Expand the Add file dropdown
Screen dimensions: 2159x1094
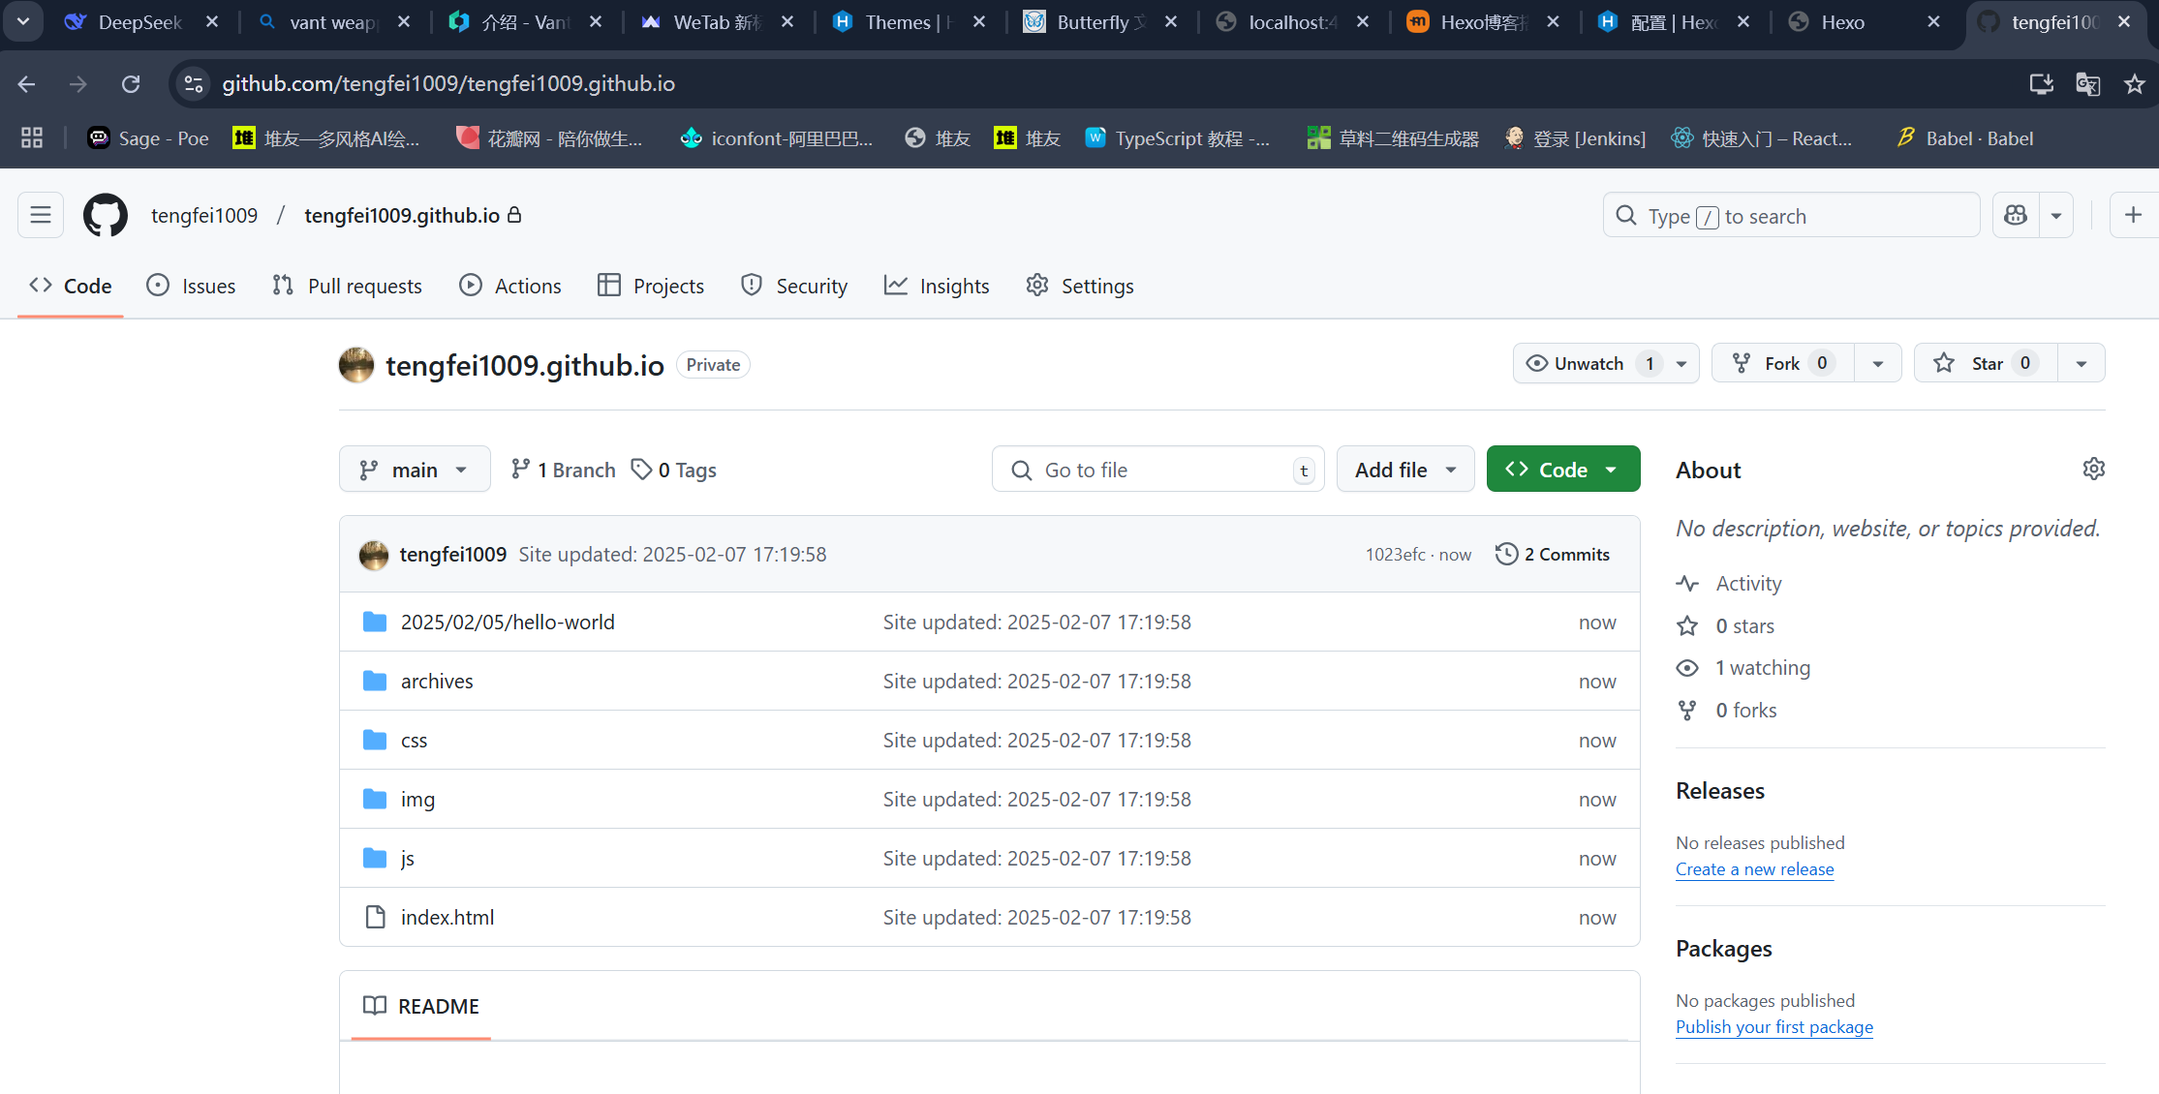click(x=1404, y=470)
